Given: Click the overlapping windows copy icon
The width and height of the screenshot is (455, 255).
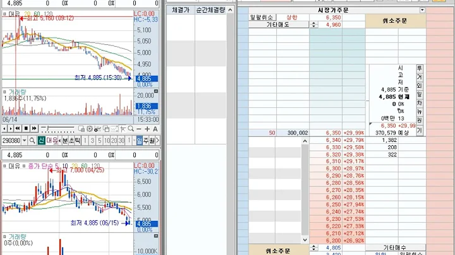Looking at the screenshot, I should (106, 129).
